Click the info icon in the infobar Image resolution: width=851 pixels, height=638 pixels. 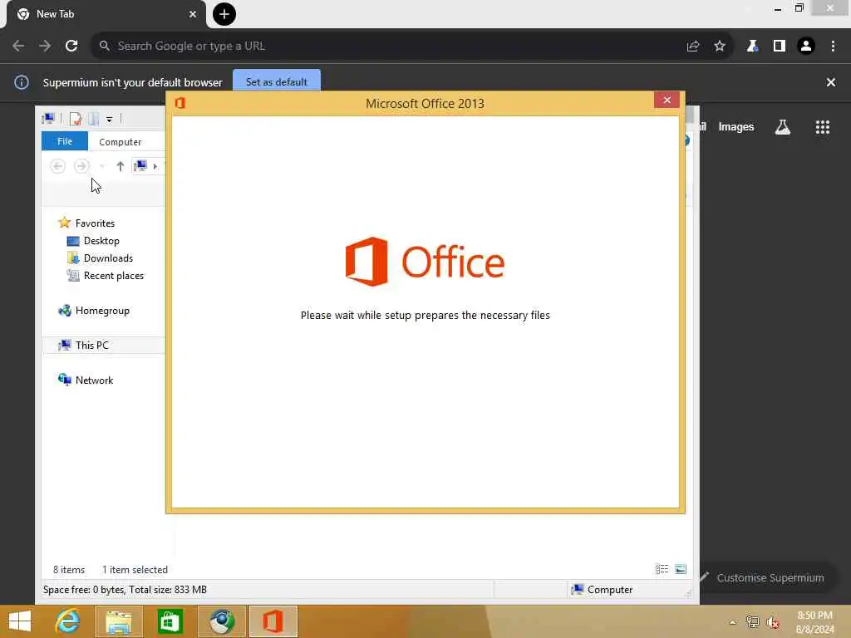coord(22,82)
